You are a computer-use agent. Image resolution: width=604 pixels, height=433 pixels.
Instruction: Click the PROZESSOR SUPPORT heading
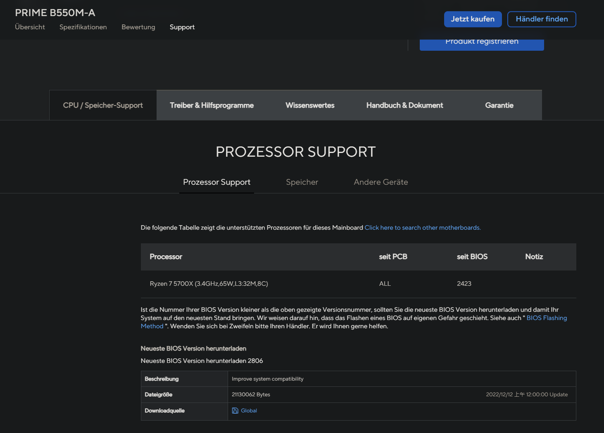[296, 152]
